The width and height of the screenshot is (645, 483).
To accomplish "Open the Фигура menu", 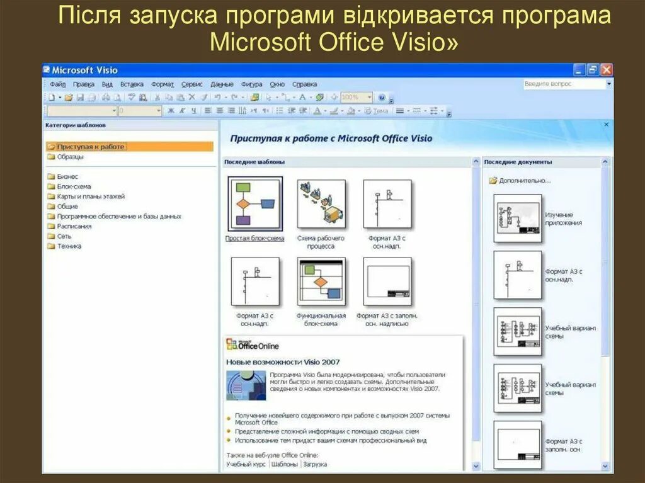I will pos(251,84).
